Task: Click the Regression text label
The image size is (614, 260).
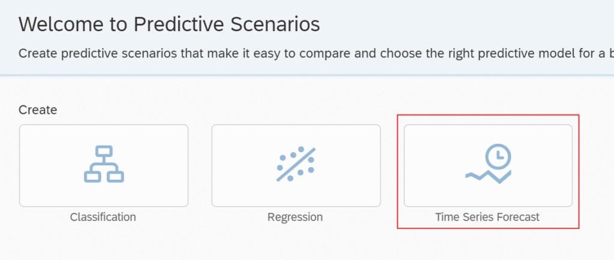Action: click(295, 217)
